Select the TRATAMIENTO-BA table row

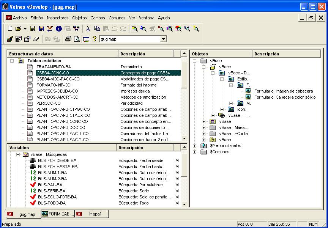(x=94, y=67)
